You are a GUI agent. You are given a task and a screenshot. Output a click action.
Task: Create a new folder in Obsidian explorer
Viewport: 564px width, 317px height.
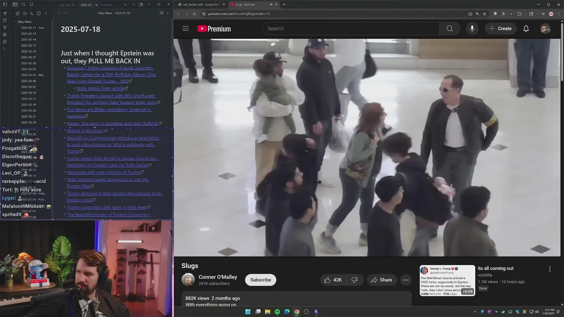(24, 13)
